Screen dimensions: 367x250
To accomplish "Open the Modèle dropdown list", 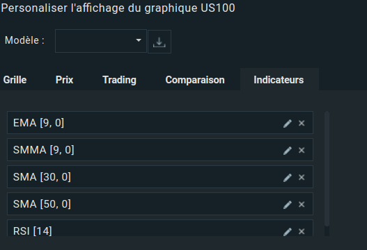I will (x=101, y=41).
